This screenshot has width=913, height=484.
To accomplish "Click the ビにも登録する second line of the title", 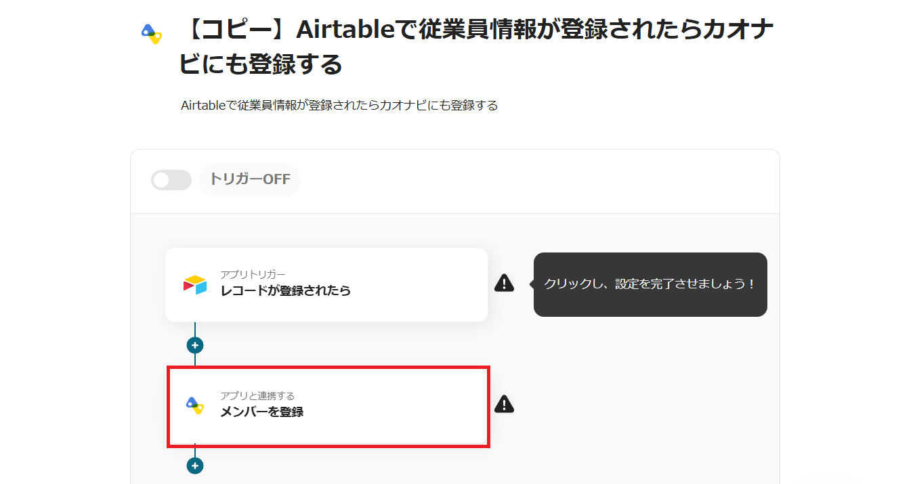I will click(x=261, y=65).
